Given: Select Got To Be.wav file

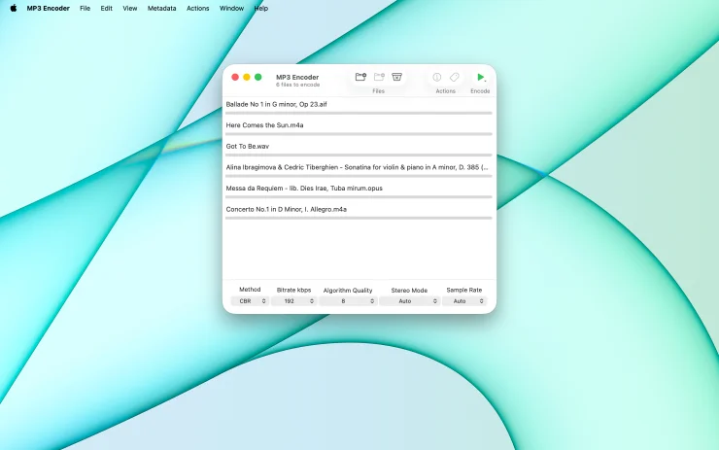Looking at the screenshot, I should click(x=248, y=147).
